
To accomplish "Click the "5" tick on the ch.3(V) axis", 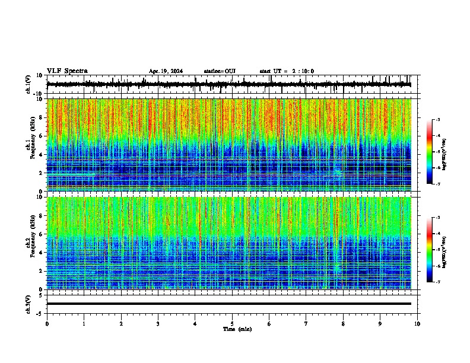I will point(42,295).
